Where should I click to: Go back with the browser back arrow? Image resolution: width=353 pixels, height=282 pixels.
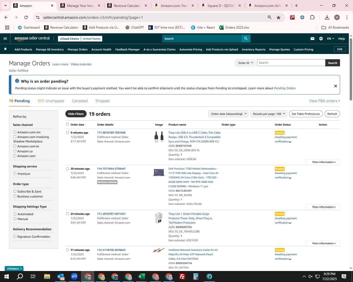[x=6, y=17]
